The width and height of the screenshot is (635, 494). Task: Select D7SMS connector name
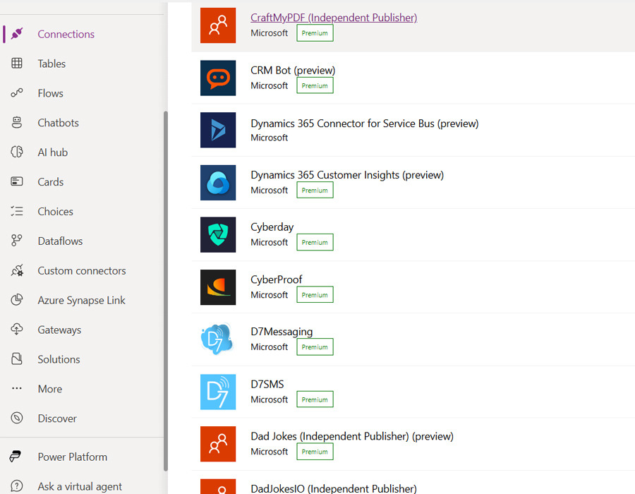[x=267, y=384]
